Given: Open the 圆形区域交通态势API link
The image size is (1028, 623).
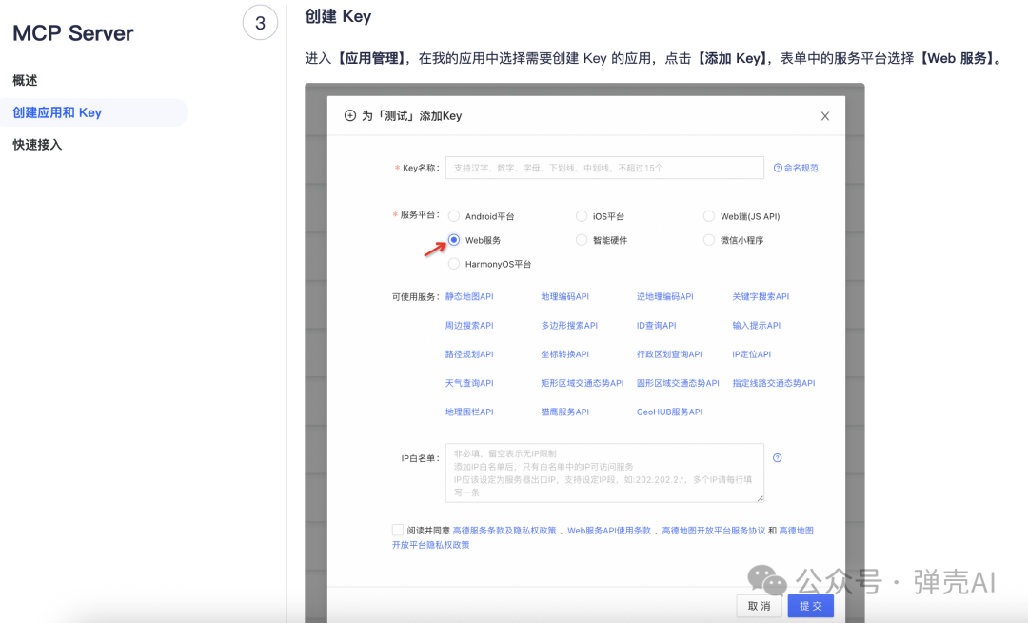Looking at the screenshot, I should point(678,383).
